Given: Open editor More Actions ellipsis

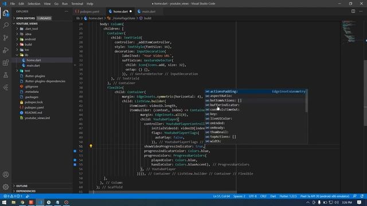Looking at the screenshot, I should (x=361, y=11).
